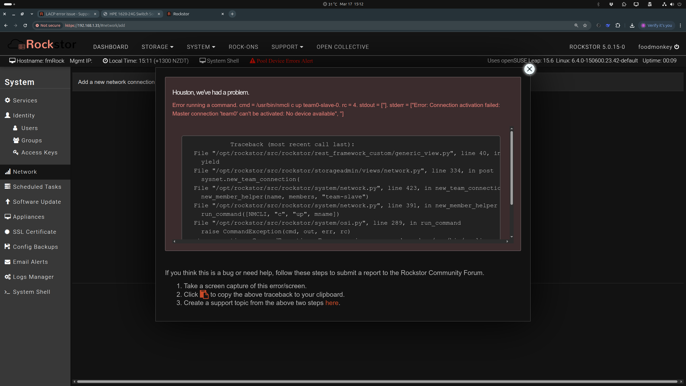The height and width of the screenshot is (386, 686).
Task: Open ROCK-ONS in top navigation
Action: coord(243,47)
